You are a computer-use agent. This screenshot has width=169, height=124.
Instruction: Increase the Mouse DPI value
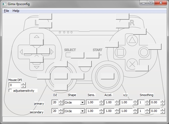23,84
